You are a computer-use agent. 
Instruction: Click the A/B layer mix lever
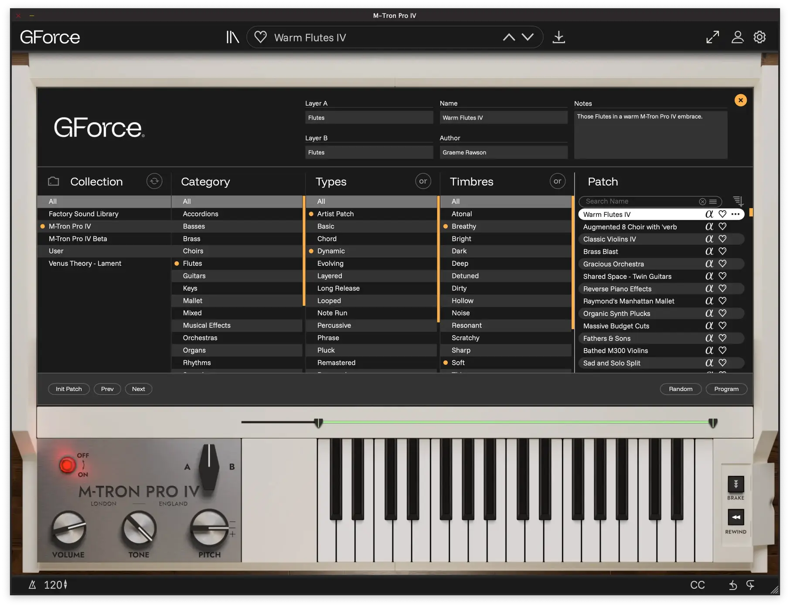[x=209, y=467]
